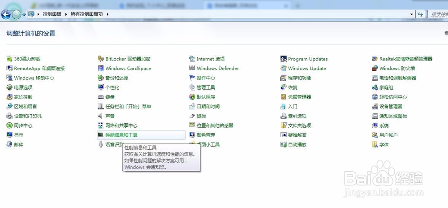The width and height of the screenshot is (448, 208).
Task: Click the 声音 speaker icon
Action: click(x=100, y=116)
